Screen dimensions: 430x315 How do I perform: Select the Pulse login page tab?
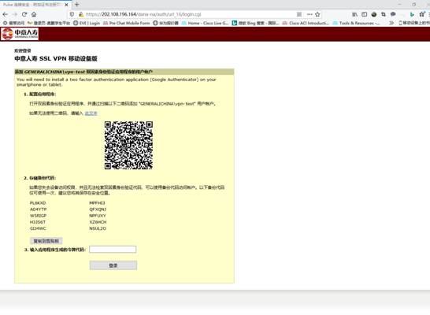(x=35, y=5)
